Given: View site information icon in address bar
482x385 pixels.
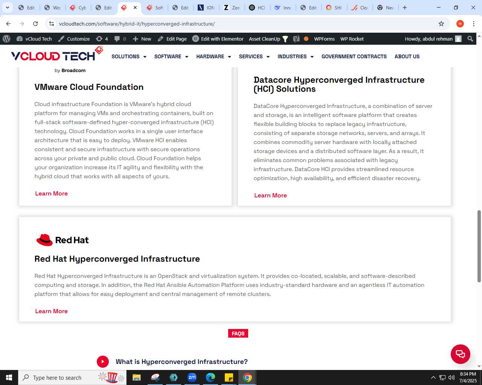Looking at the screenshot, I should [x=52, y=24].
